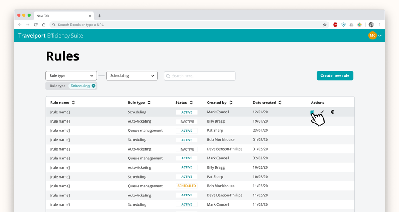Click the teal copy icon in Actions column
This screenshot has width=399, height=212.
(312, 112)
